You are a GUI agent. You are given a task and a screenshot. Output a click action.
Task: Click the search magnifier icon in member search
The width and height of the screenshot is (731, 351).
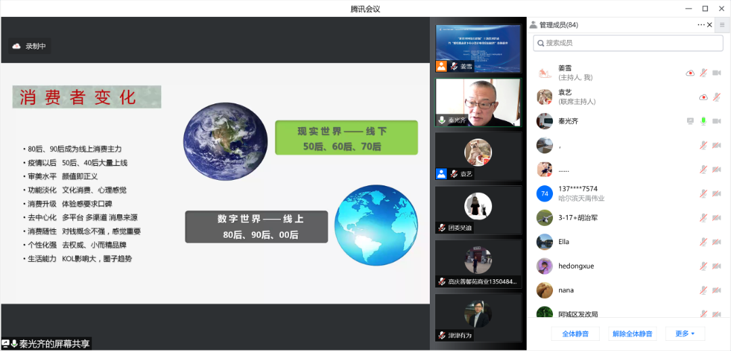[x=541, y=43]
